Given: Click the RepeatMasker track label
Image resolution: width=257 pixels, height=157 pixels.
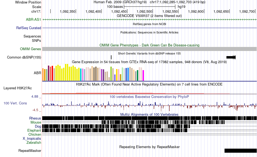Looking at the screenshot, I should [30, 151].
